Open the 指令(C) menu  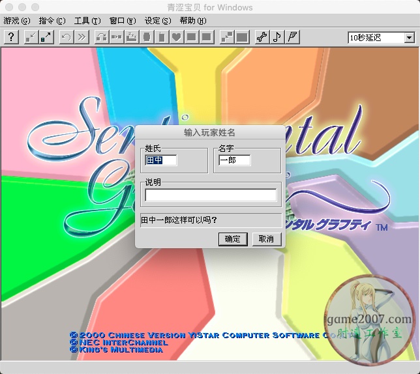click(x=52, y=21)
